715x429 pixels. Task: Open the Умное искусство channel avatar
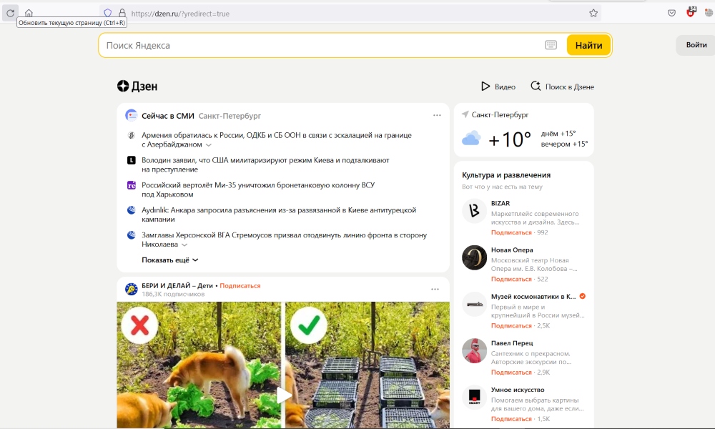[x=474, y=397]
